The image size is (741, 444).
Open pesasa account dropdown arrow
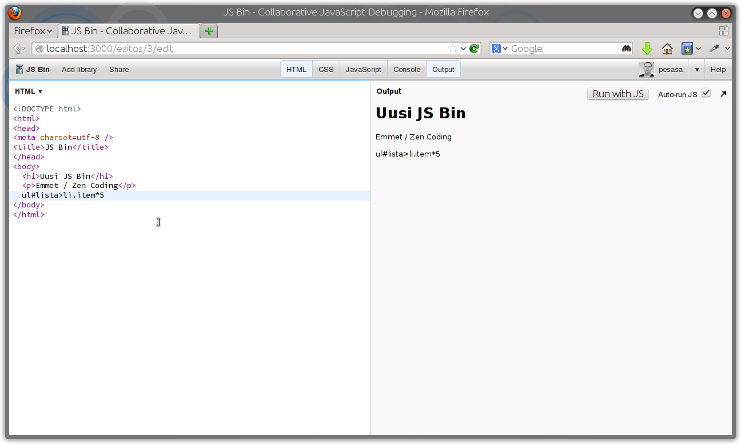pos(696,70)
